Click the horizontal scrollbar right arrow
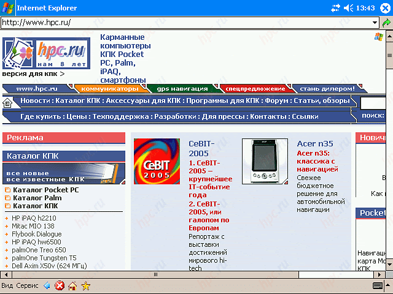This screenshot has width=393, height=294. 379,274
